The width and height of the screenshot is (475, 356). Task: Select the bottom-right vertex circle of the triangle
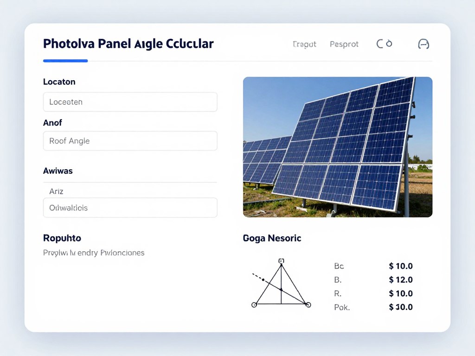click(x=308, y=305)
